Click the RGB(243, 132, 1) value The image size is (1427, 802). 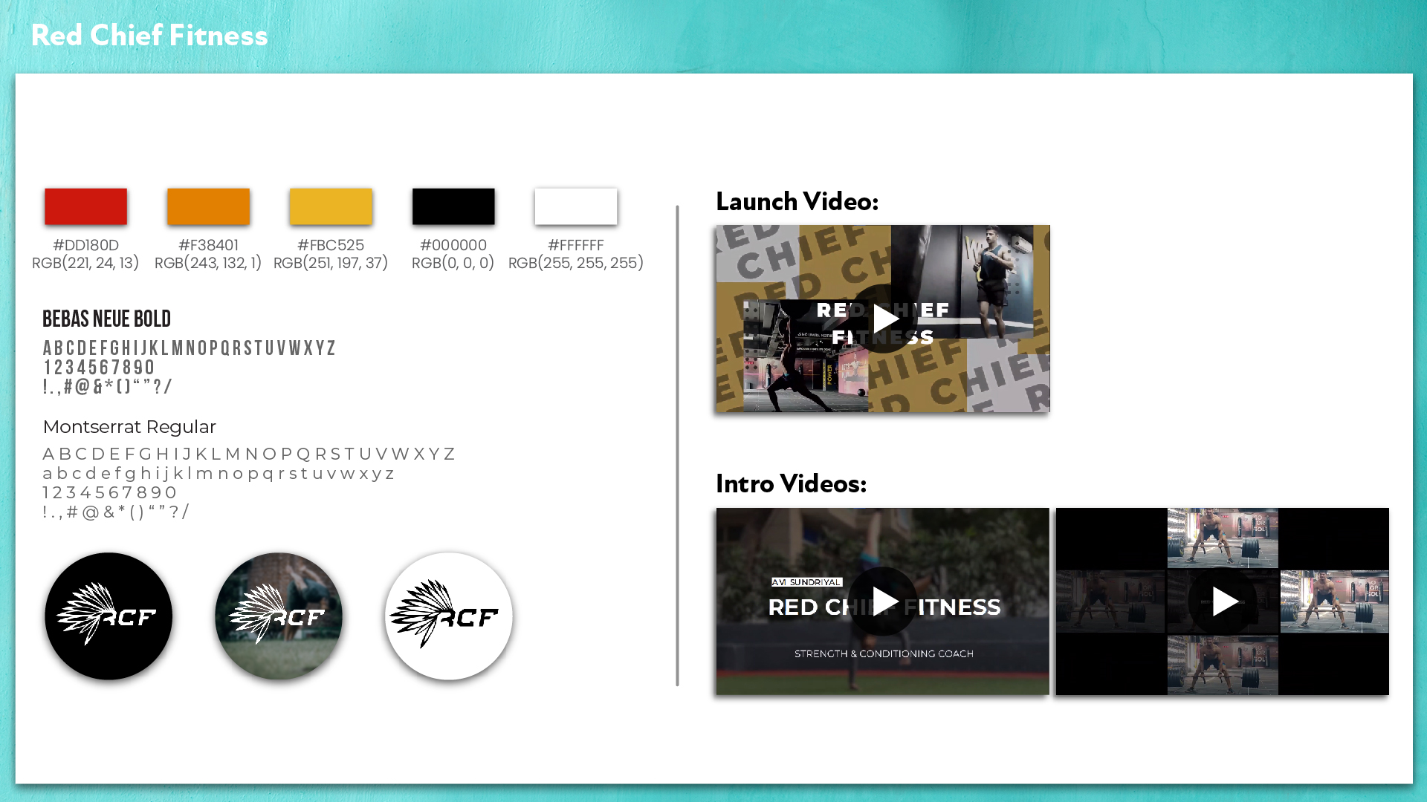coord(208,264)
